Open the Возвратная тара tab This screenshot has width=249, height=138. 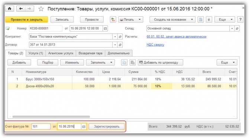[x=90, y=53]
